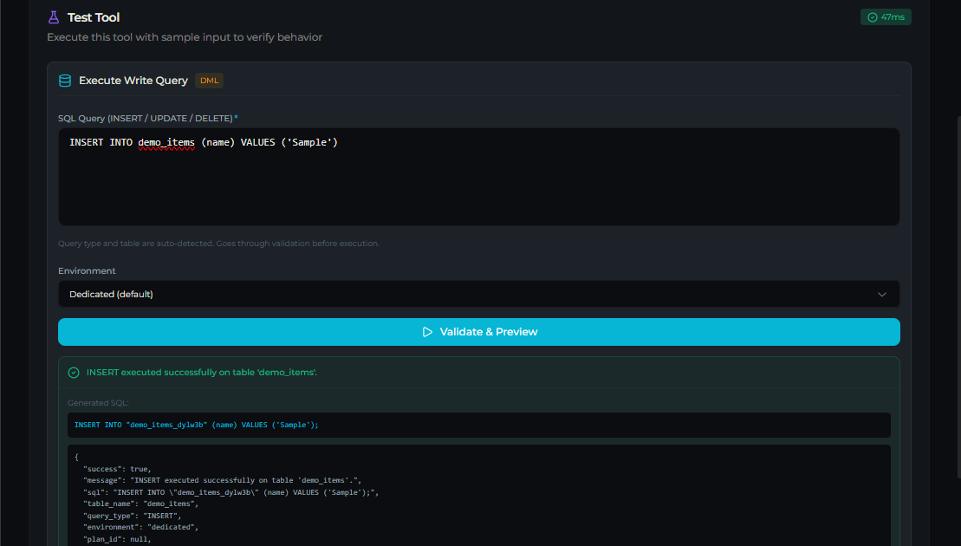Click the '"plan_id": null' line
This screenshot has height=546, width=961.
pos(117,539)
